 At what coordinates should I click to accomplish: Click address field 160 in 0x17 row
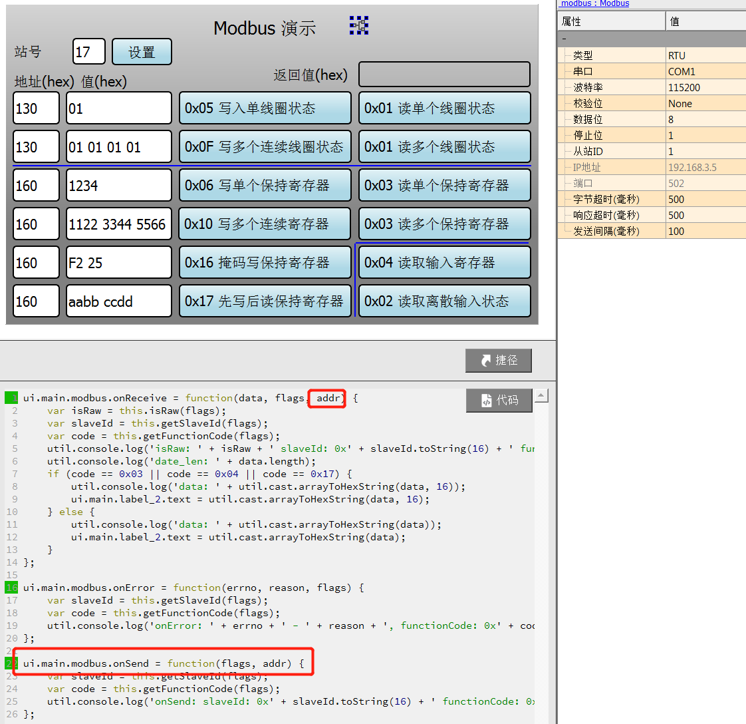(x=36, y=301)
